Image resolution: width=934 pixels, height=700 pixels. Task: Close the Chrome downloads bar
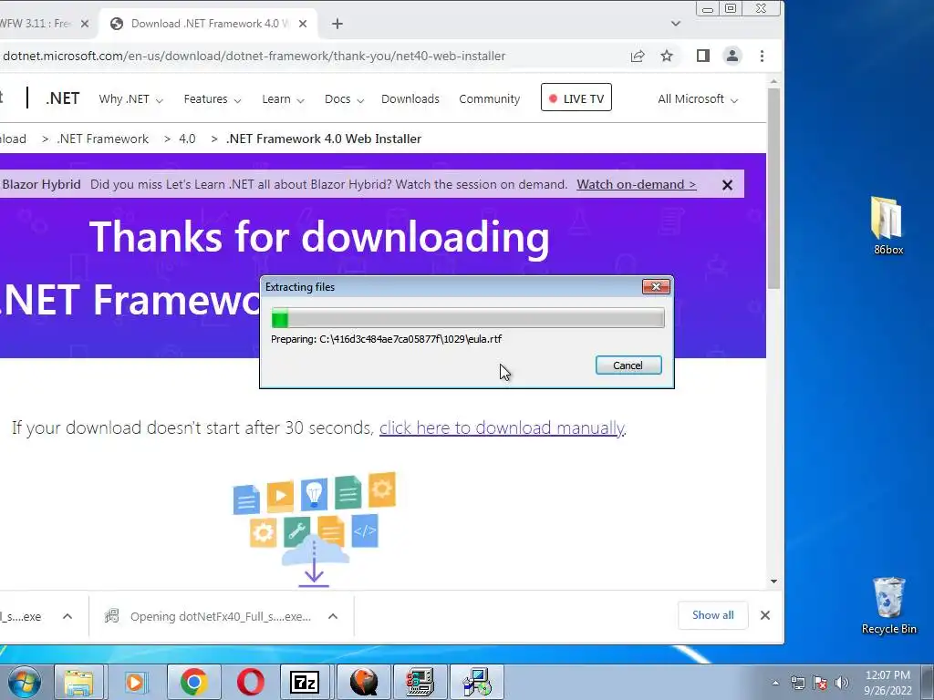click(765, 615)
